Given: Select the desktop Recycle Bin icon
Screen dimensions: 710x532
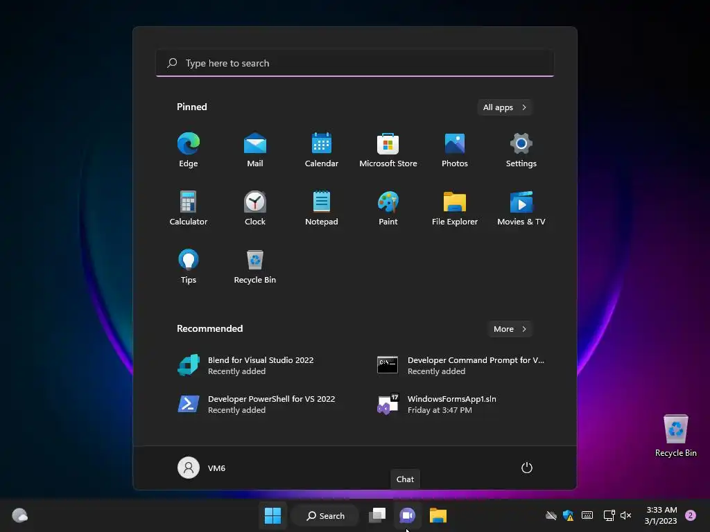Looking at the screenshot, I should (x=675, y=436).
